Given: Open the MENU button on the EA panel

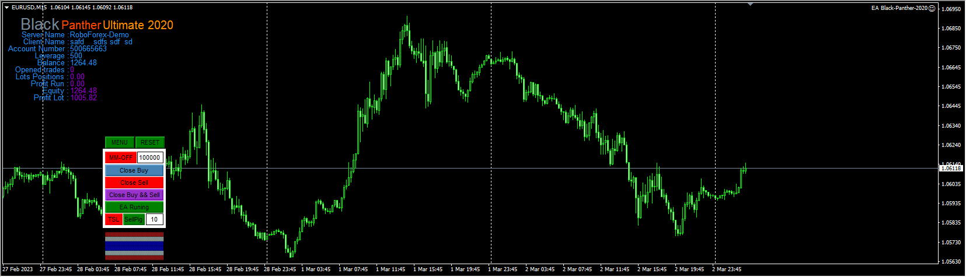Looking at the screenshot, I should [x=120, y=142].
